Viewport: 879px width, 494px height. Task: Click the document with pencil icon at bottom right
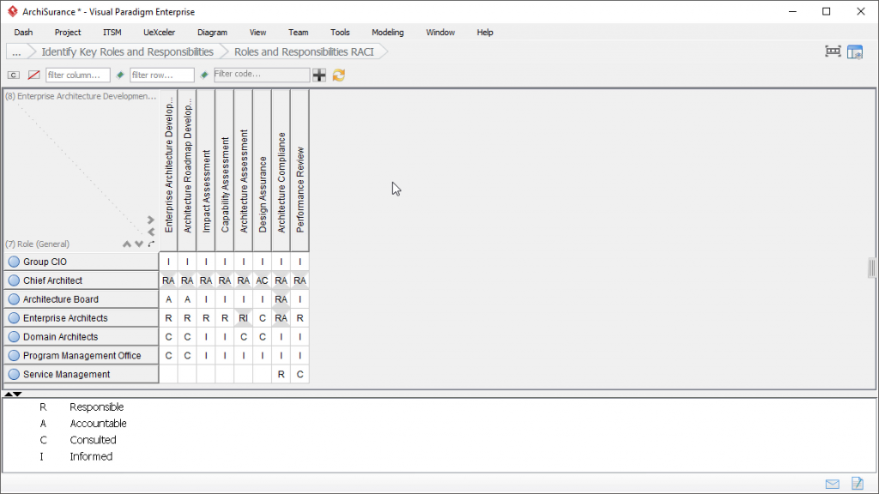click(x=857, y=484)
